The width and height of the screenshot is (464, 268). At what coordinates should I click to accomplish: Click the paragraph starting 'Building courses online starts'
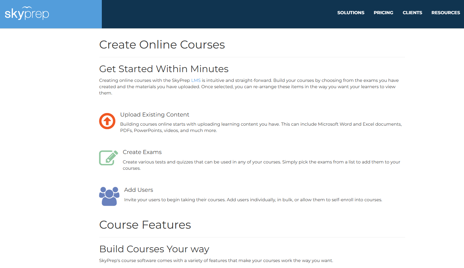(x=261, y=127)
